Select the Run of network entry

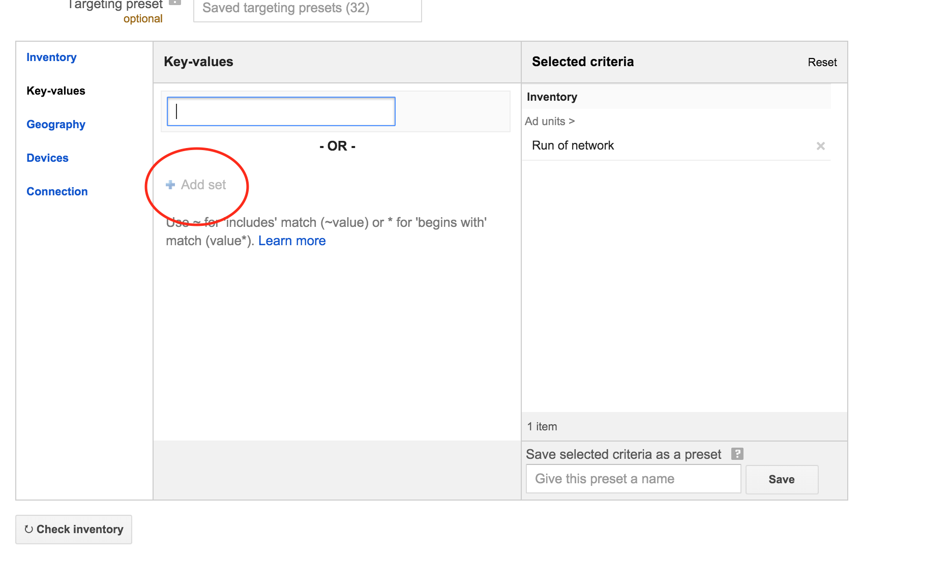point(573,146)
